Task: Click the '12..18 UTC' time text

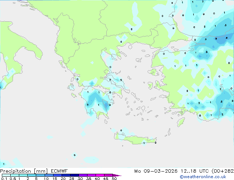Action: [x=195, y=171]
